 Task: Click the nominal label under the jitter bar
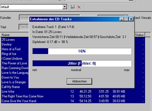click(76, 70)
